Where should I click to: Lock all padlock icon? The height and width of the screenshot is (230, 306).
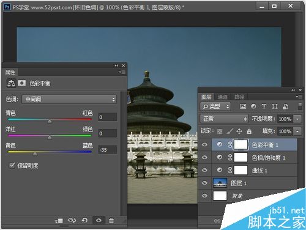(249, 131)
